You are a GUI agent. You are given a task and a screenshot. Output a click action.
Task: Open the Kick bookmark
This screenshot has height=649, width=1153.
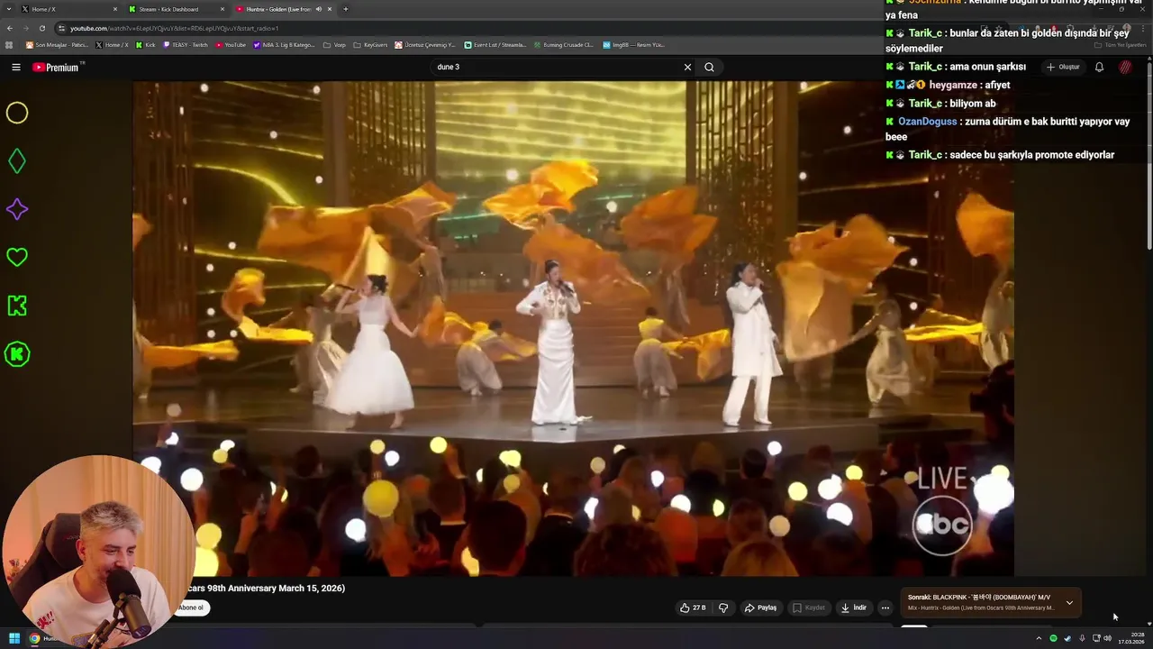pyautogui.click(x=146, y=44)
